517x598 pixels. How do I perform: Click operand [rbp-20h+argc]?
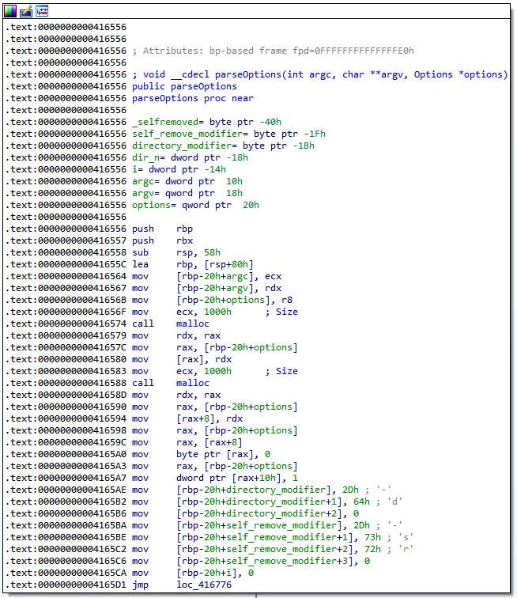[x=217, y=276]
